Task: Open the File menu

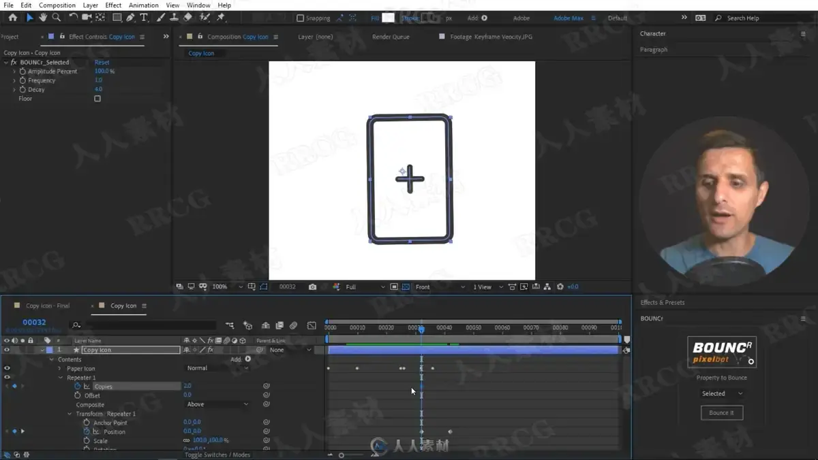Action: pos(8,5)
